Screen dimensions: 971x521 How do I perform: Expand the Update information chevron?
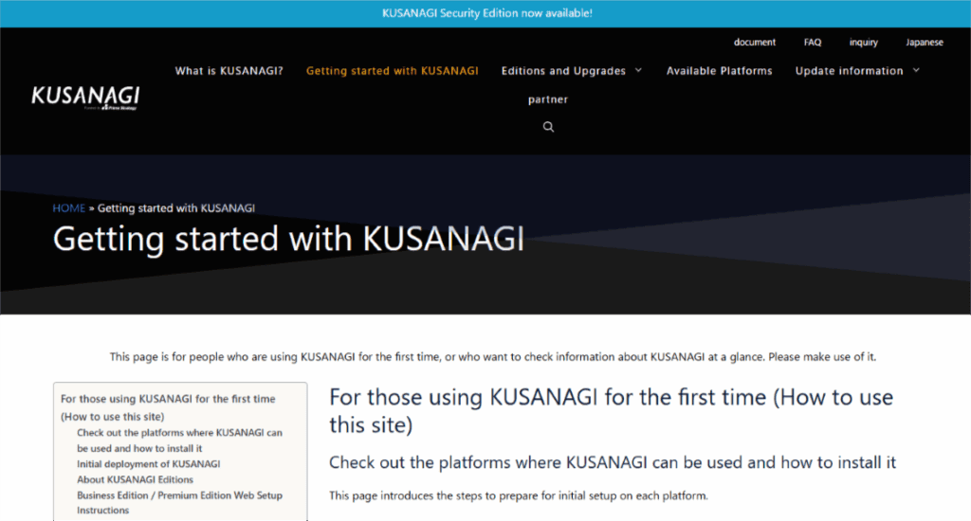(917, 70)
